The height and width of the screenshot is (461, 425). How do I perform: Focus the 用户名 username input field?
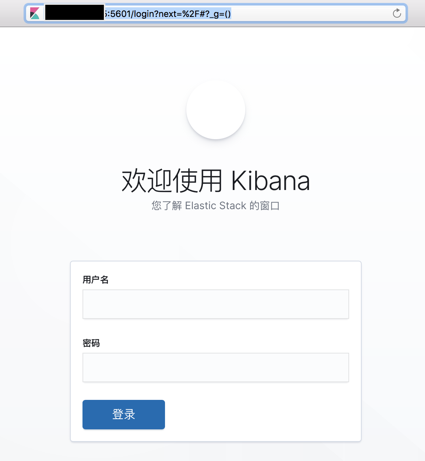(216, 304)
